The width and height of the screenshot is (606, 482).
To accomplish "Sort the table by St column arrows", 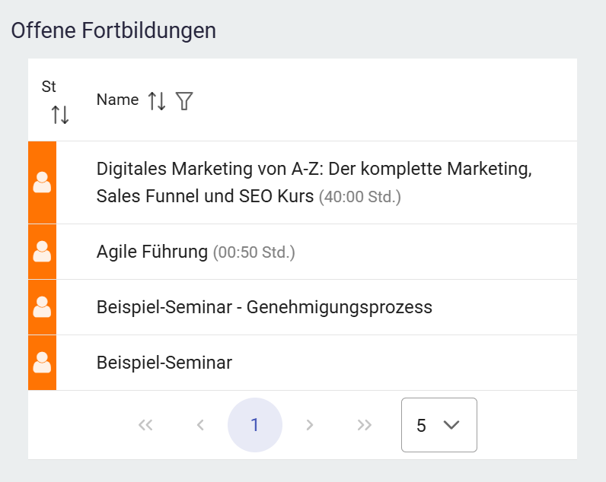I will click(x=60, y=115).
